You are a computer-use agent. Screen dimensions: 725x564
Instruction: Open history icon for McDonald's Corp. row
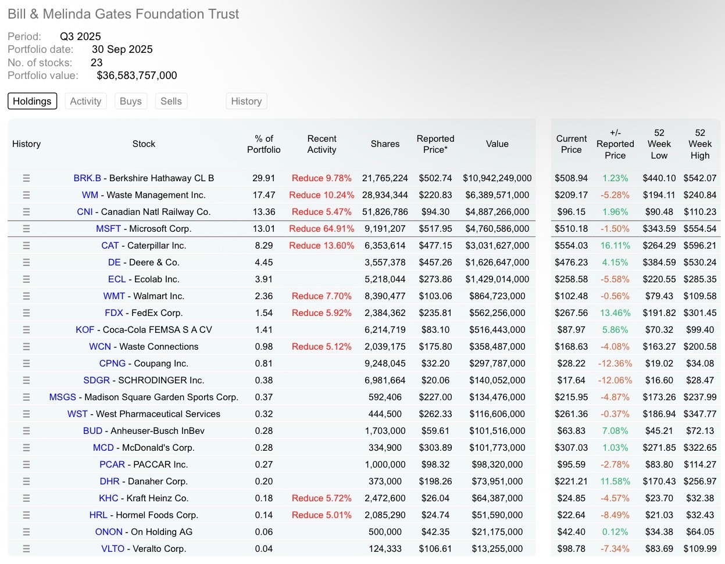click(x=26, y=448)
